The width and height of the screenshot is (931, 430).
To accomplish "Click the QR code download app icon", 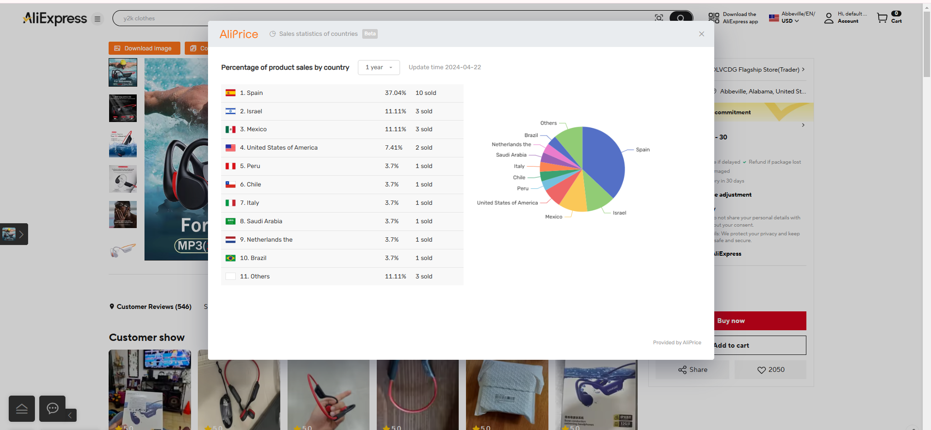I will click(x=714, y=18).
